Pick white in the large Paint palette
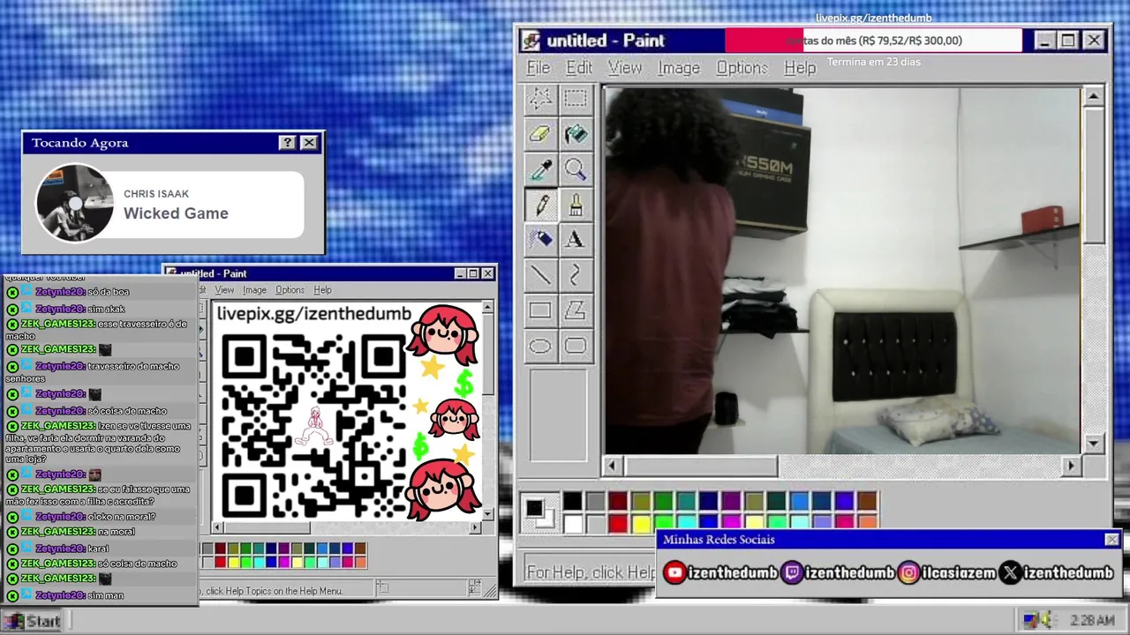This screenshot has width=1130, height=635. tap(573, 523)
